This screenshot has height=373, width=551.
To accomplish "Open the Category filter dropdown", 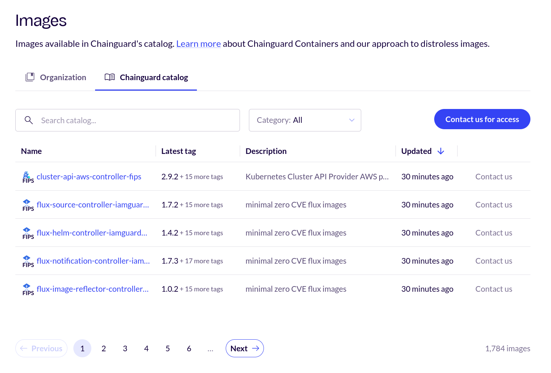I will point(305,120).
